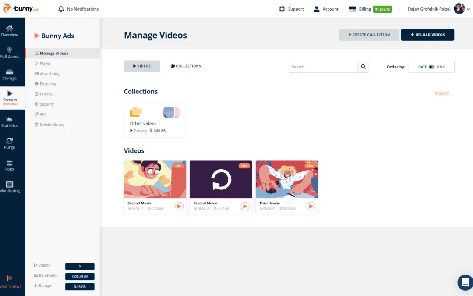Screen dimensions: 473x296
Task: Open the Purge tool
Action: (x=9, y=144)
